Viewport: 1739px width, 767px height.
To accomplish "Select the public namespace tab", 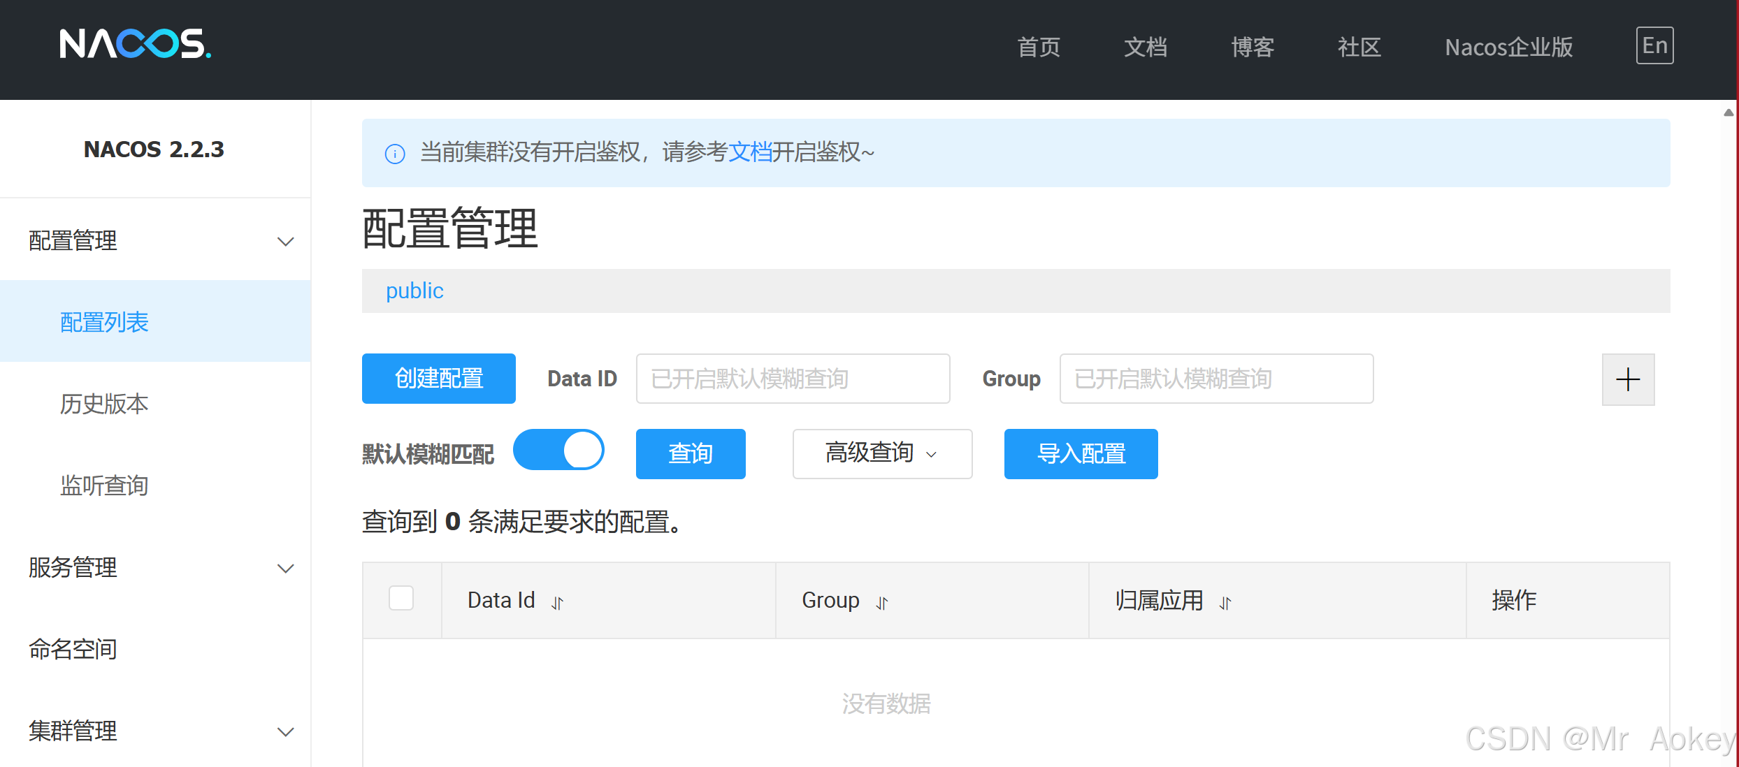I will coord(414,291).
